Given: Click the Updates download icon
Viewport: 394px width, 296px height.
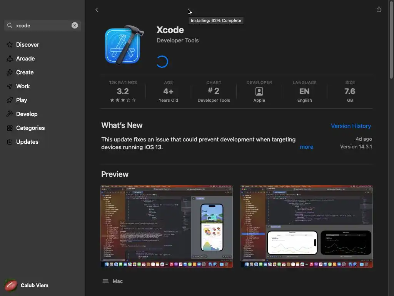Looking at the screenshot, I should click(10, 142).
